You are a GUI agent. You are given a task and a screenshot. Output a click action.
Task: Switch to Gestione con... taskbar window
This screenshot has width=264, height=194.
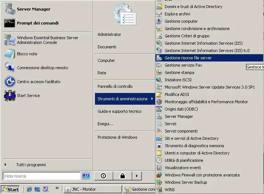point(139,189)
